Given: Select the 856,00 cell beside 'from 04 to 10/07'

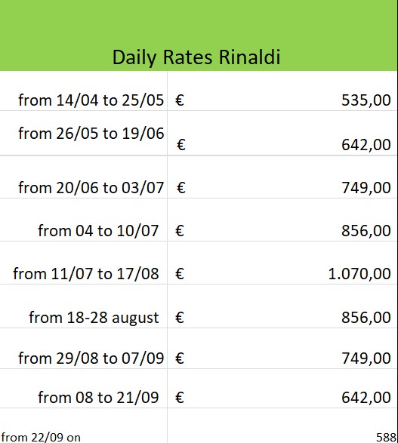Looking at the screenshot, I should (282, 220).
